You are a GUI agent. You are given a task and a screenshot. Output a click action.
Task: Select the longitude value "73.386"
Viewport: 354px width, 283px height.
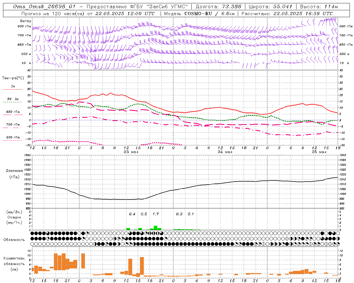pos(232,7)
